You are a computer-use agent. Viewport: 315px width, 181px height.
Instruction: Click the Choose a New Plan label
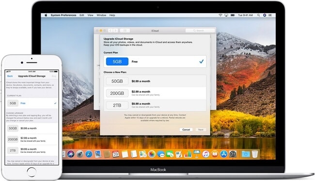pyautogui.click(x=115, y=72)
